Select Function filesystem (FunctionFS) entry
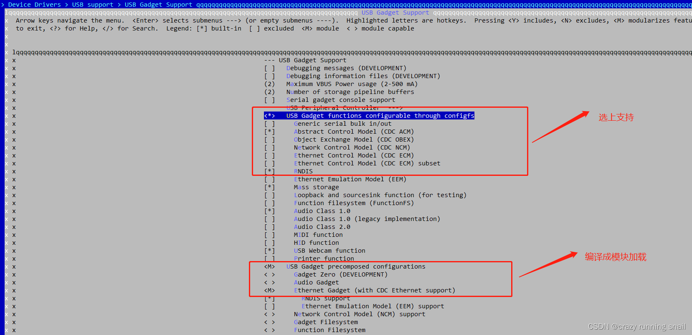This screenshot has height=335, width=692. point(354,203)
